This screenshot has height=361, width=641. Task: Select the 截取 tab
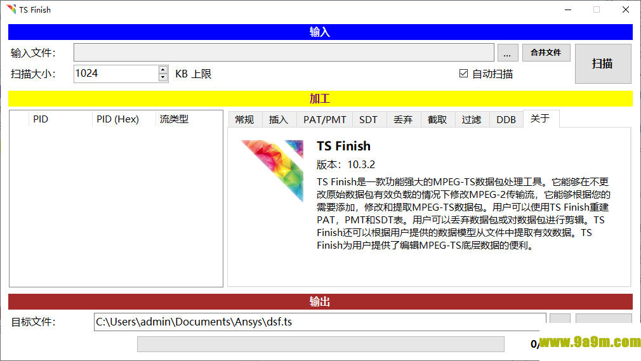point(437,120)
